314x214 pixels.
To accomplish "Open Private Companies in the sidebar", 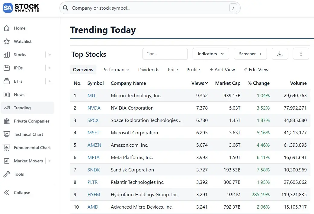I will [32, 121].
